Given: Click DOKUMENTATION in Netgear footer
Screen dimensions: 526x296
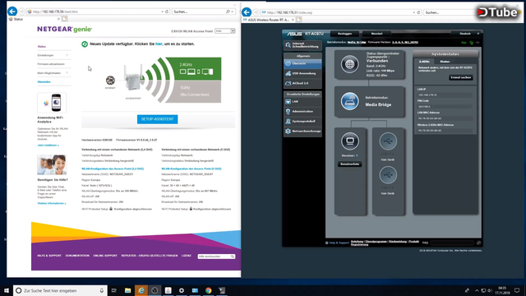Looking at the screenshot, I should pos(77,256).
